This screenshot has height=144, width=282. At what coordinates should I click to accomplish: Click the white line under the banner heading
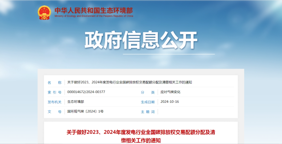click(169, 54)
